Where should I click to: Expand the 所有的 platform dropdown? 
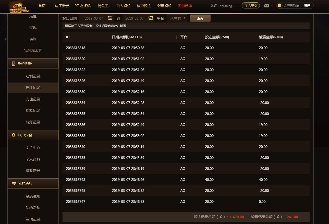(177, 18)
